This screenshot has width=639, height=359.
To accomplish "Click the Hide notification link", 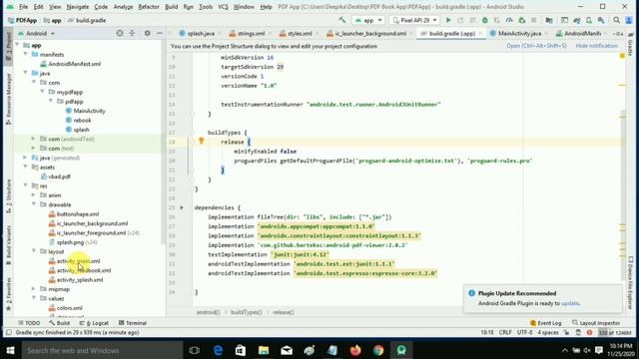I will 597,46.
